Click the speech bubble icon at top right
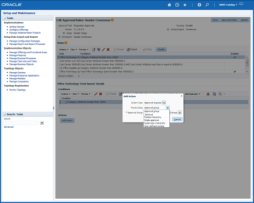The width and height of the screenshot is (254, 203). [x=241, y=4]
